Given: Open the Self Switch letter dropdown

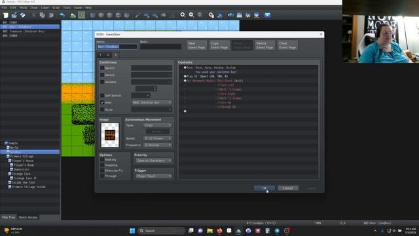Looking at the screenshot, I should 141,96.
